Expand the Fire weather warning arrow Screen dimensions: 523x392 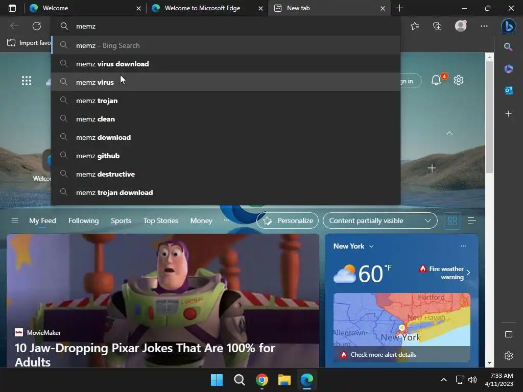point(468,273)
